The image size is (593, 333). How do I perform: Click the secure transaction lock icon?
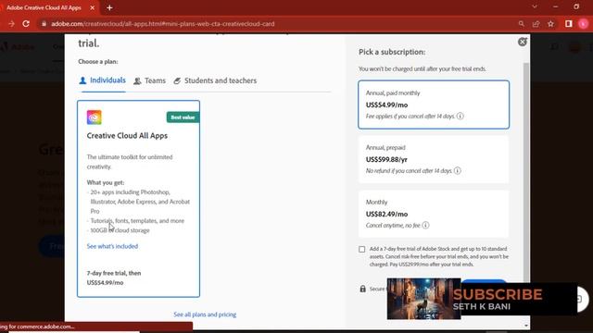click(362, 289)
